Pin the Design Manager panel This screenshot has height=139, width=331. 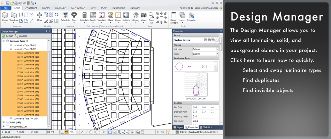[47, 31]
